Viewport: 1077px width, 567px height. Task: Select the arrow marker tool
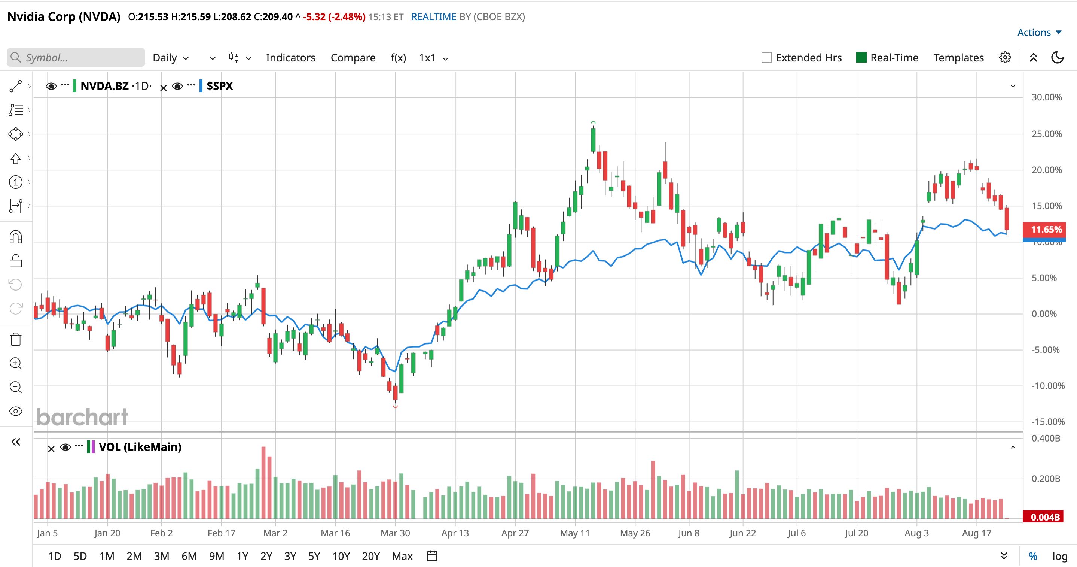pyautogui.click(x=15, y=158)
